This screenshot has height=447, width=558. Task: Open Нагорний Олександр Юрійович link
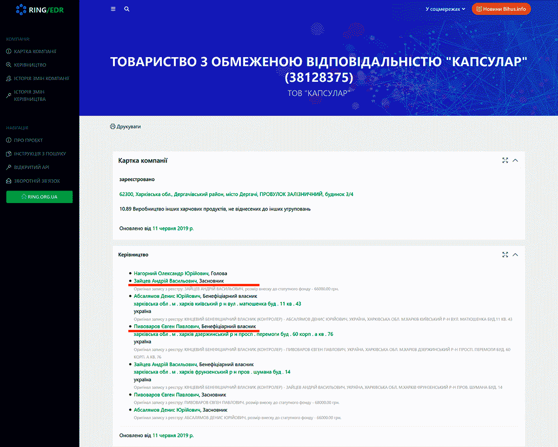(x=171, y=274)
